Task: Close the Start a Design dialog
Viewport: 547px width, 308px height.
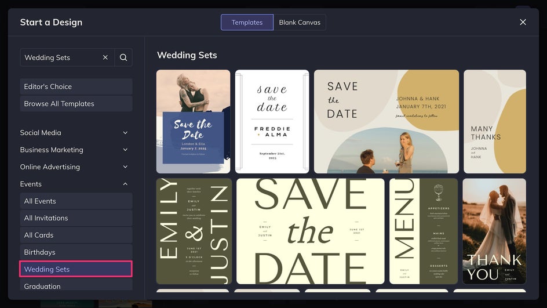Action: [x=523, y=22]
